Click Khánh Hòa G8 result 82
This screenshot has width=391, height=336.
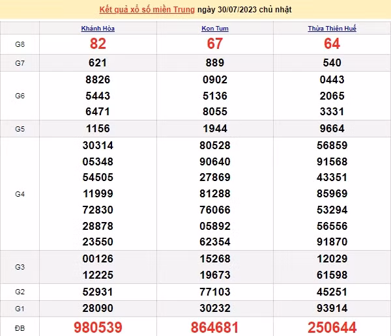98,44
